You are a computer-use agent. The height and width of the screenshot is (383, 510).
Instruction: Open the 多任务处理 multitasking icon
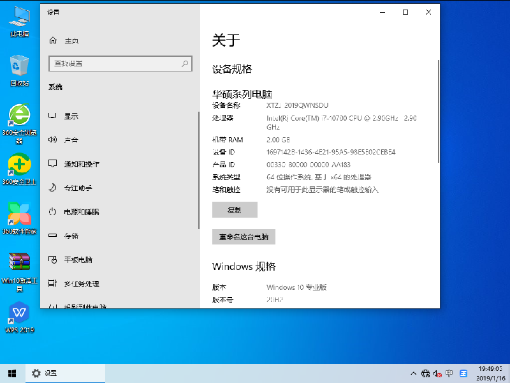(x=52, y=283)
